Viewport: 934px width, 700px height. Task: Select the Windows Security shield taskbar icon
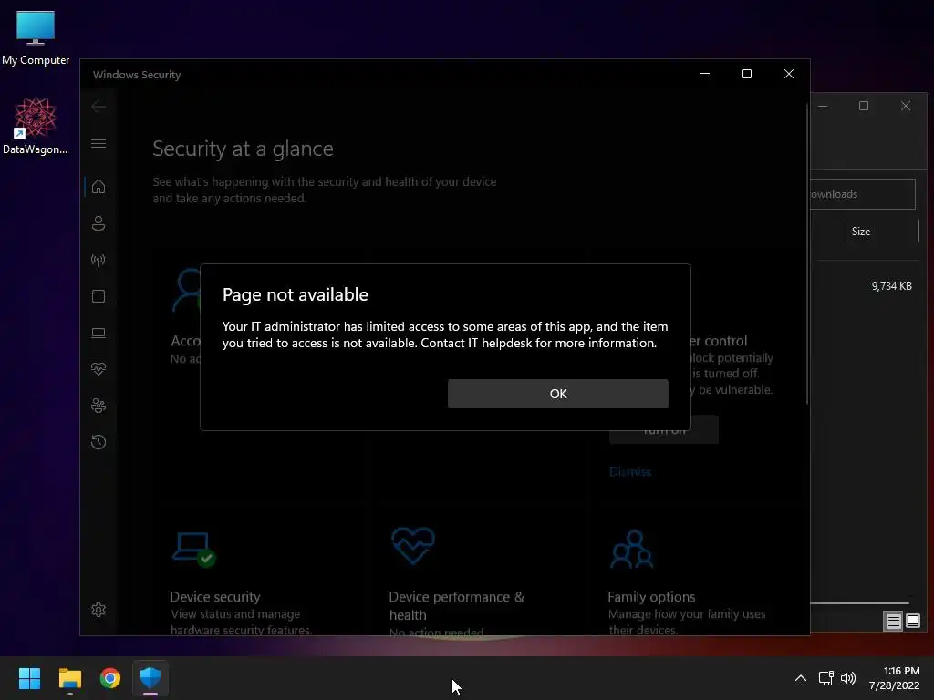pyautogui.click(x=150, y=678)
